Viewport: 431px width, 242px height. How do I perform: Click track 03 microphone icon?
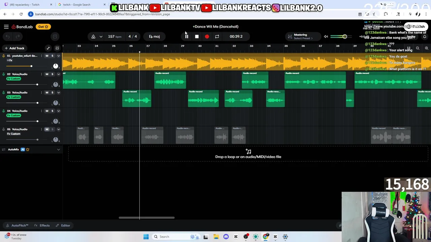(x=4, y=92)
